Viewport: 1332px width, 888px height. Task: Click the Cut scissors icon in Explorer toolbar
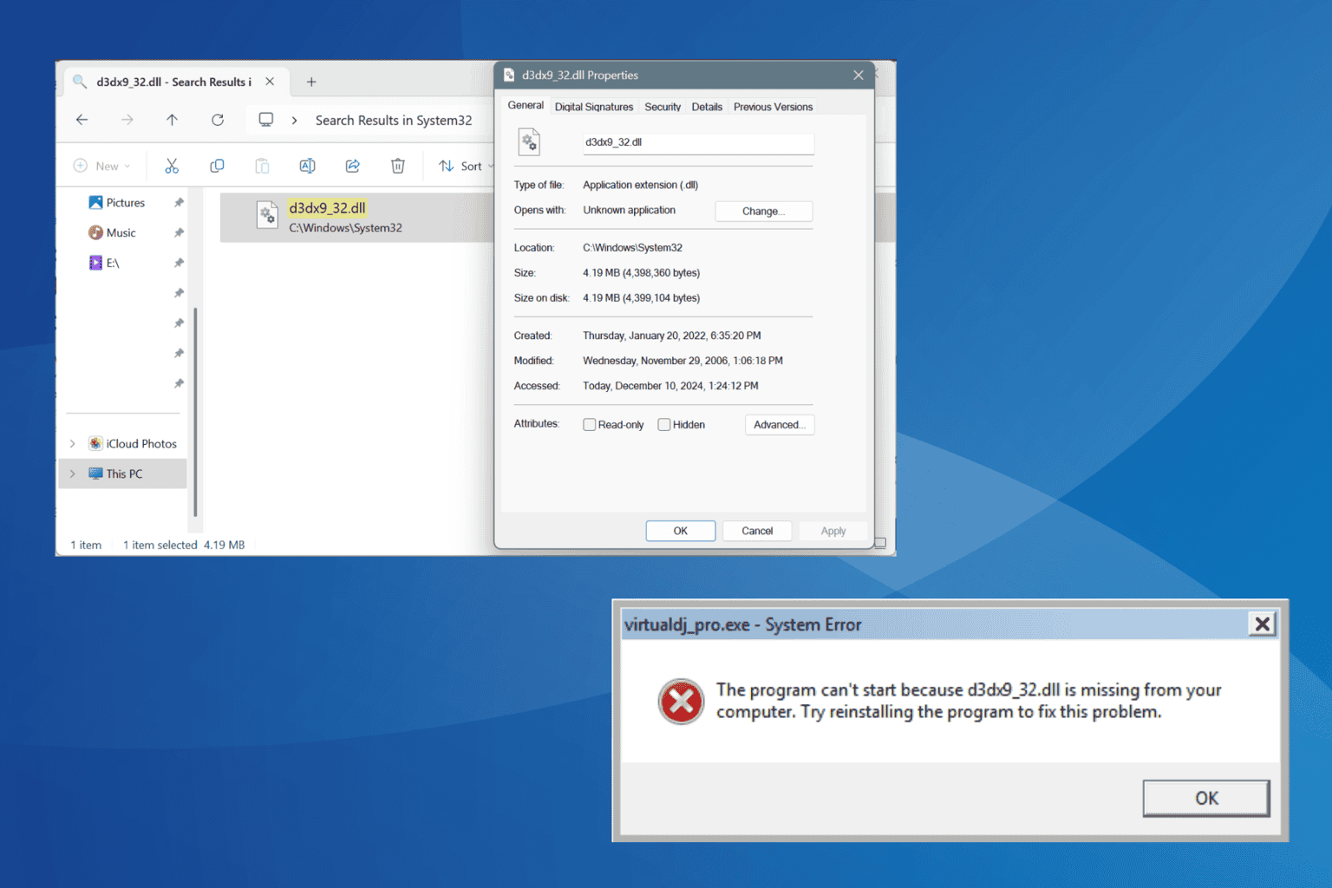click(x=172, y=166)
